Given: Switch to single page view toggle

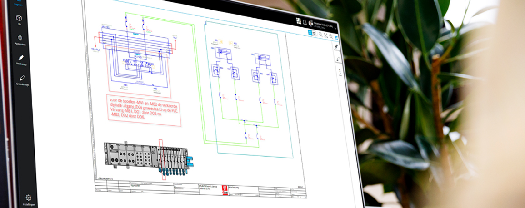Looking at the screenshot, I should pyautogui.click(x=310, y=33).
